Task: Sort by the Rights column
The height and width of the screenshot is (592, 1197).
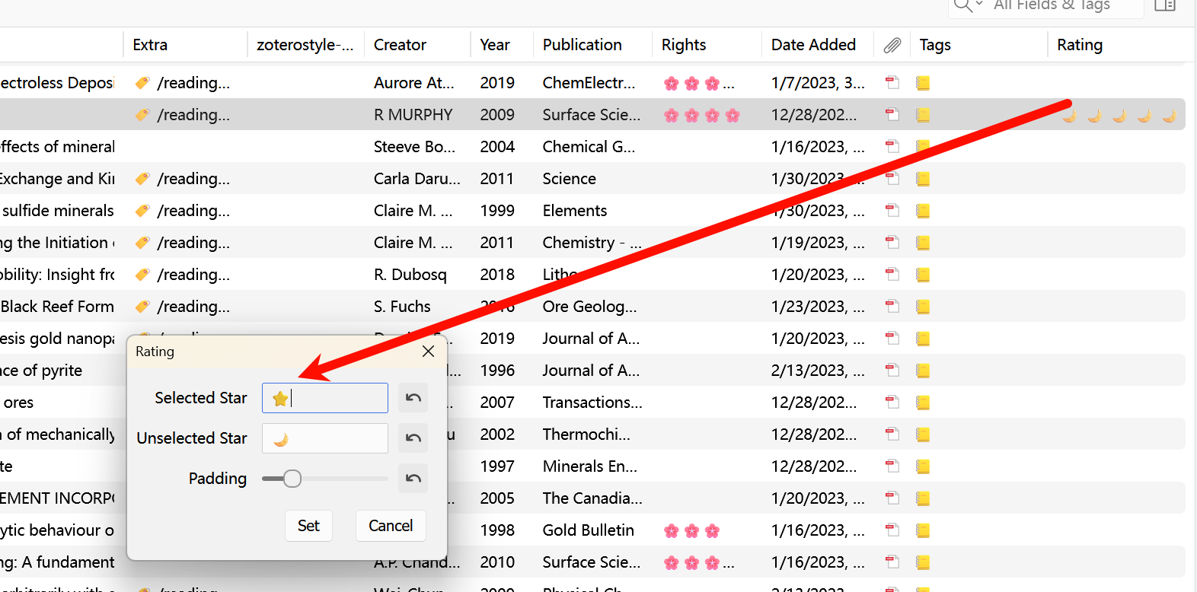Action: pyautogui.click(x=684, y=45)
